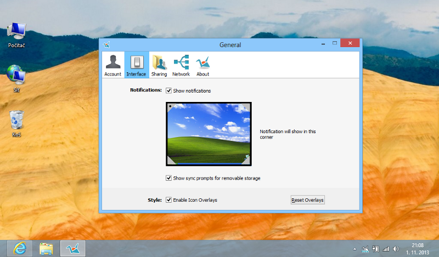Open the About tab

pos(202,65)
